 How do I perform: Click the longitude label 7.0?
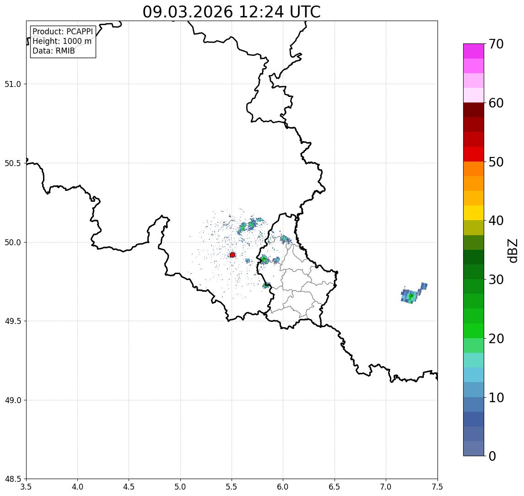[x=386, y=487]
